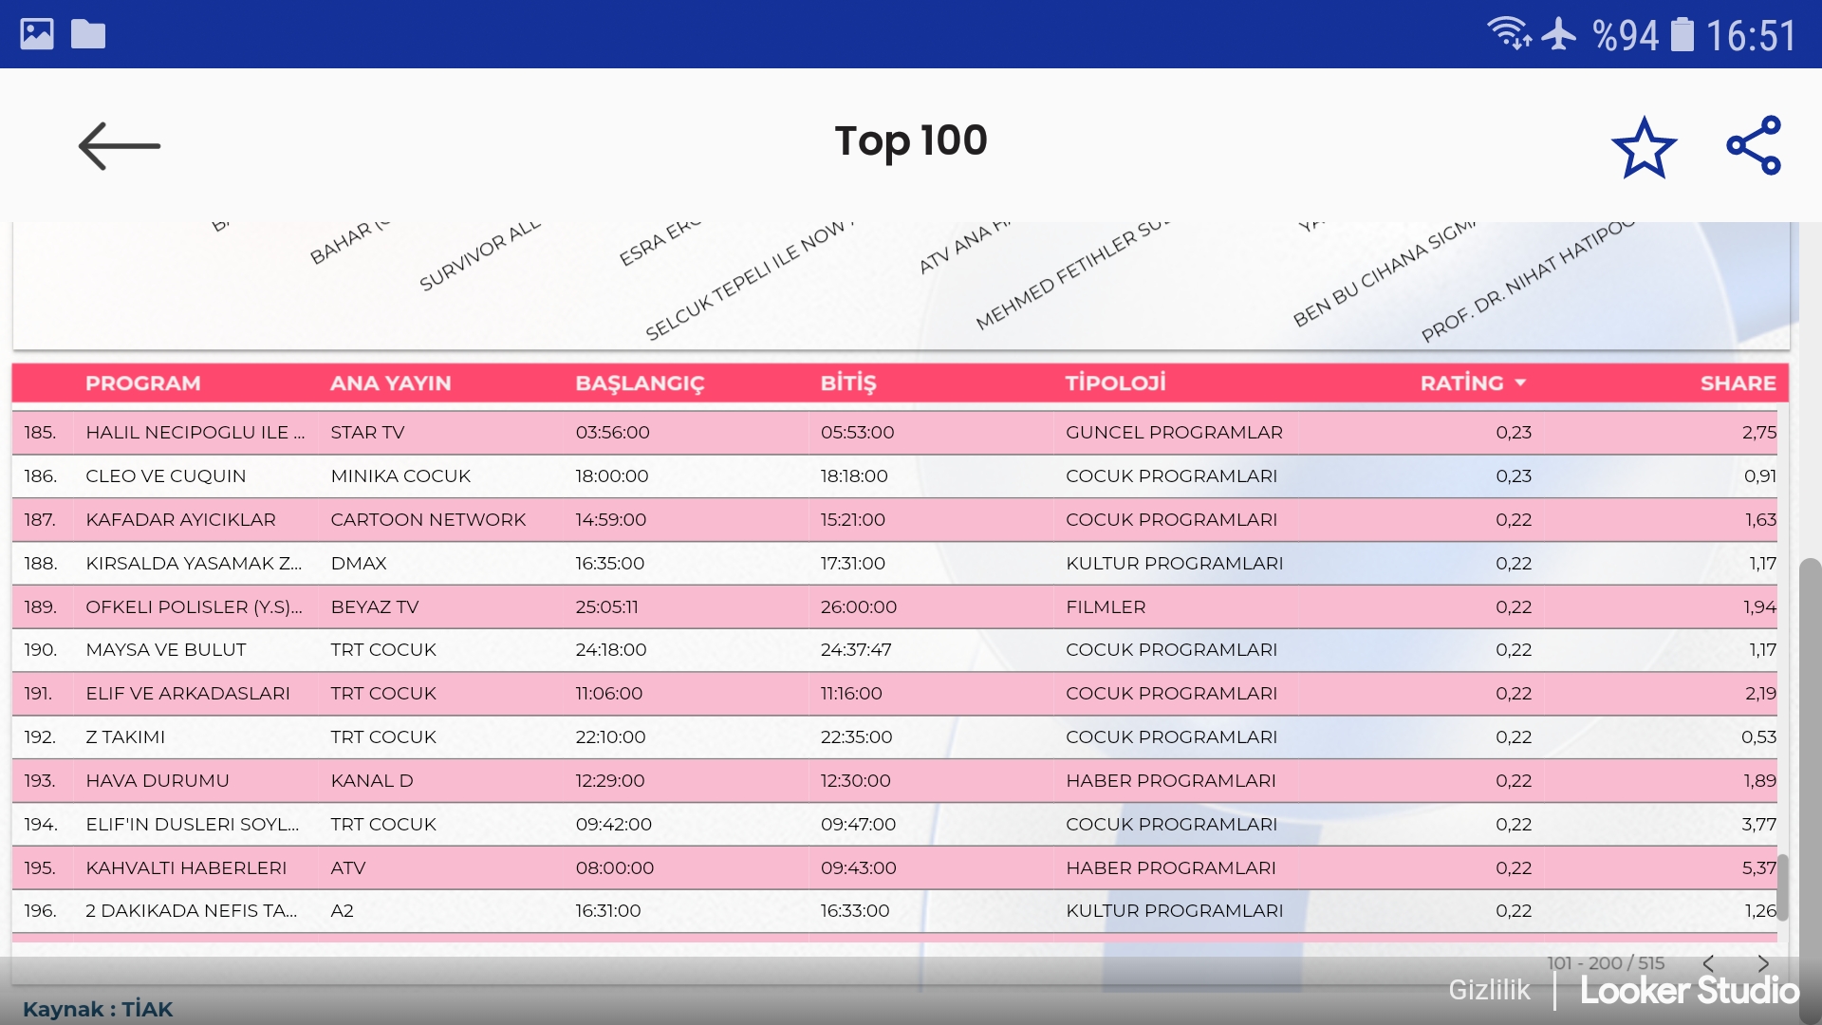Screen dimensions: 1822x1025
Task: Select row OFKELI POLISLER (Y.S)...
Action: click(x=894, y=606)
